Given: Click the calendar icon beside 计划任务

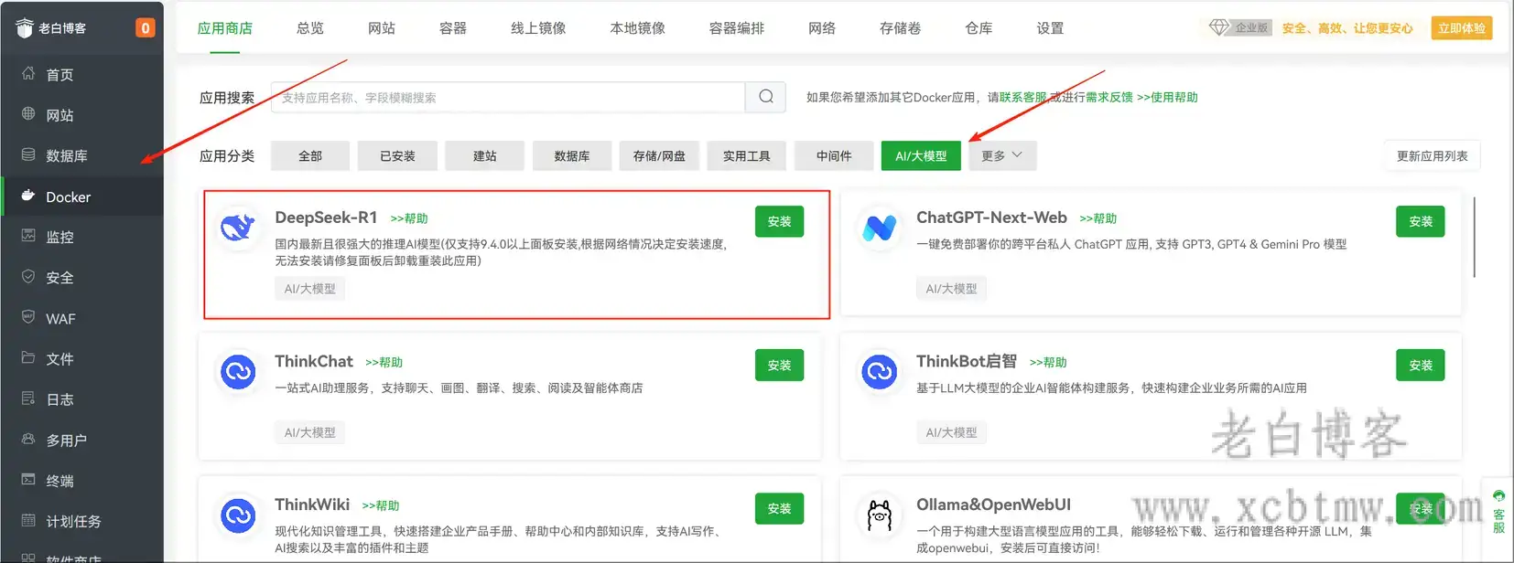Looking at the screenshot, I should (28, 520).
